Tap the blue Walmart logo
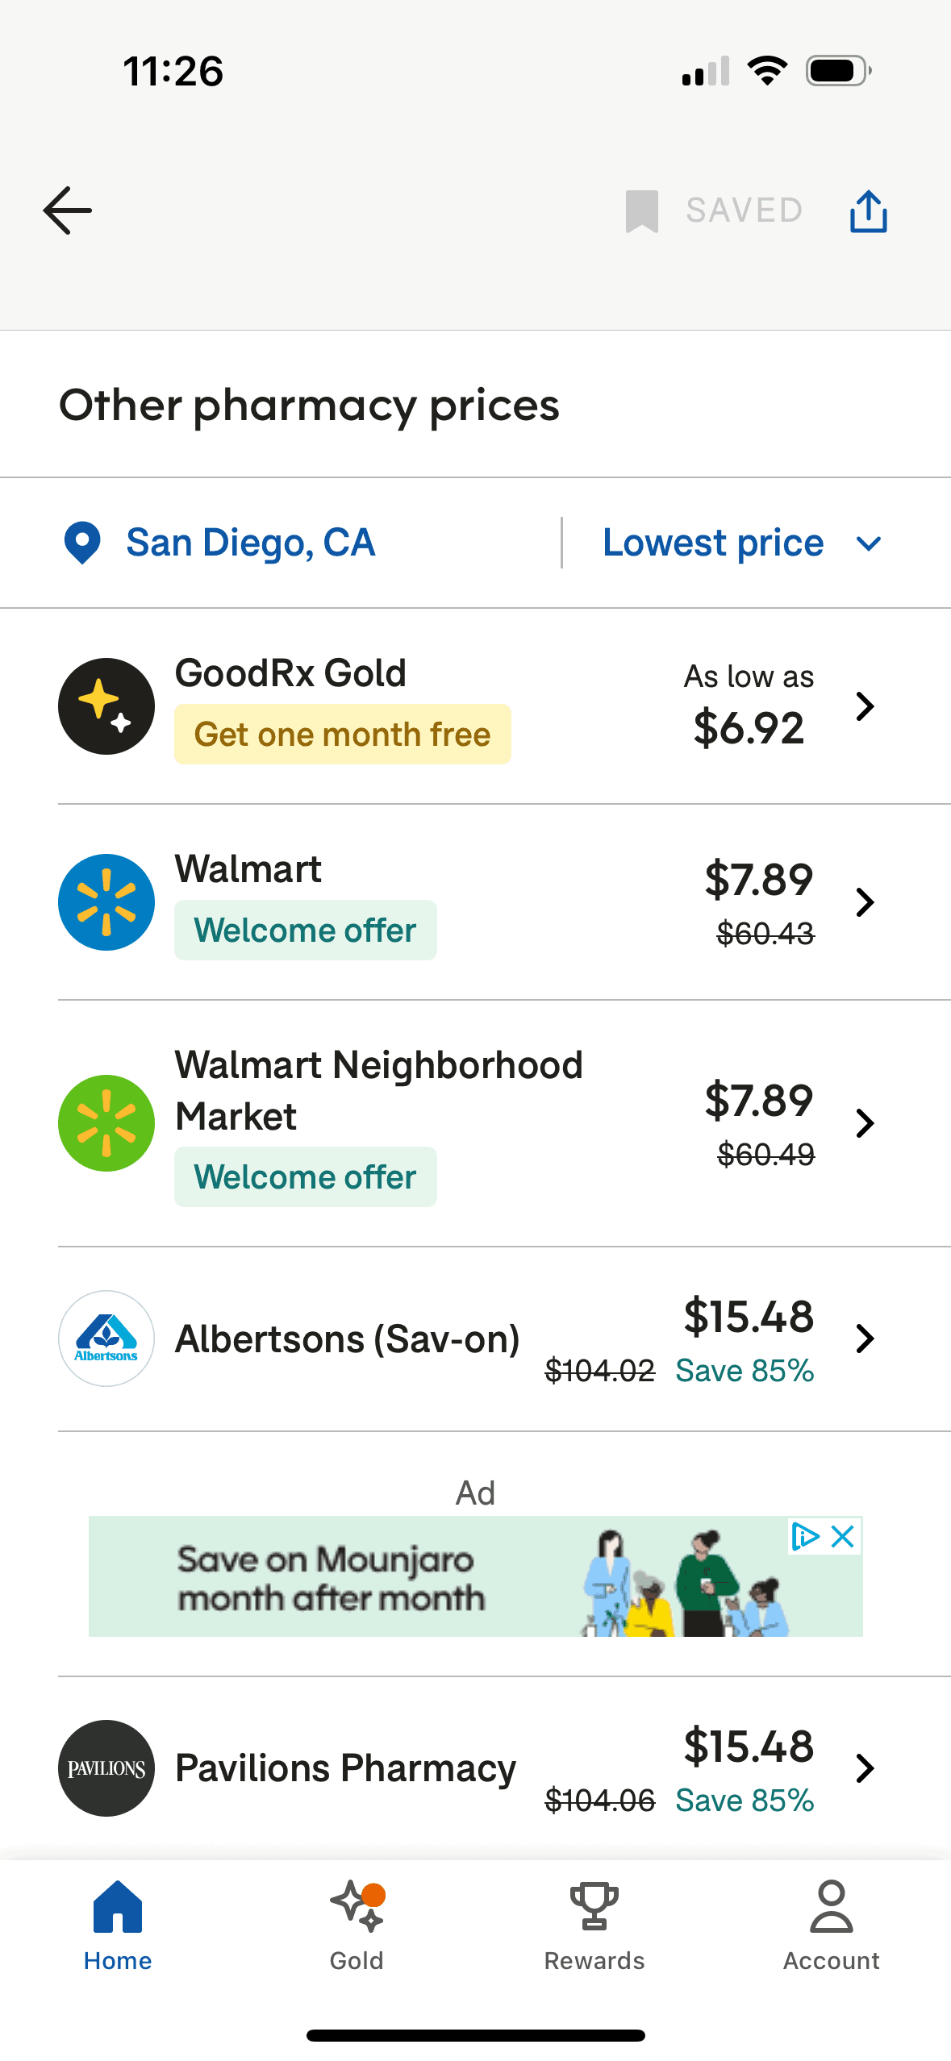 (x=106, y=902)
